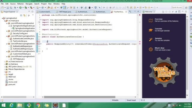The image size is (192, 108).
Task: Click Overview book icon in Welcome
Action: pyautogui.click(x=151, y=20)
